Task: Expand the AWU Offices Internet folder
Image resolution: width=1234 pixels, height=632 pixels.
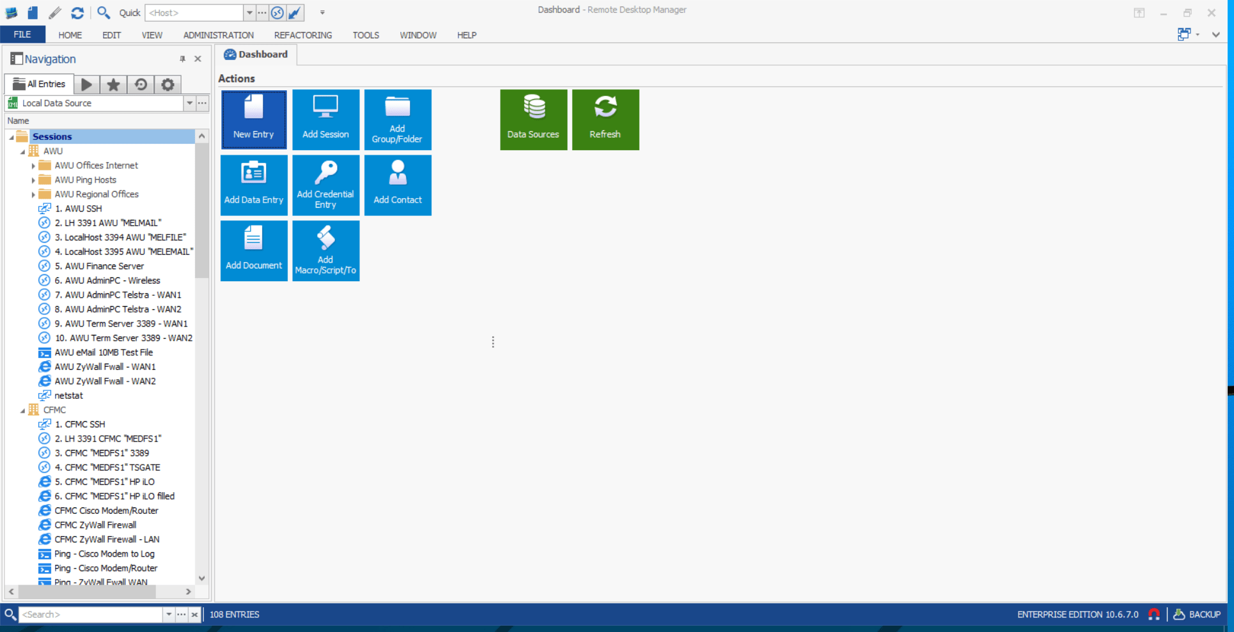Action: pyautogui.click(x=33, y=166)
